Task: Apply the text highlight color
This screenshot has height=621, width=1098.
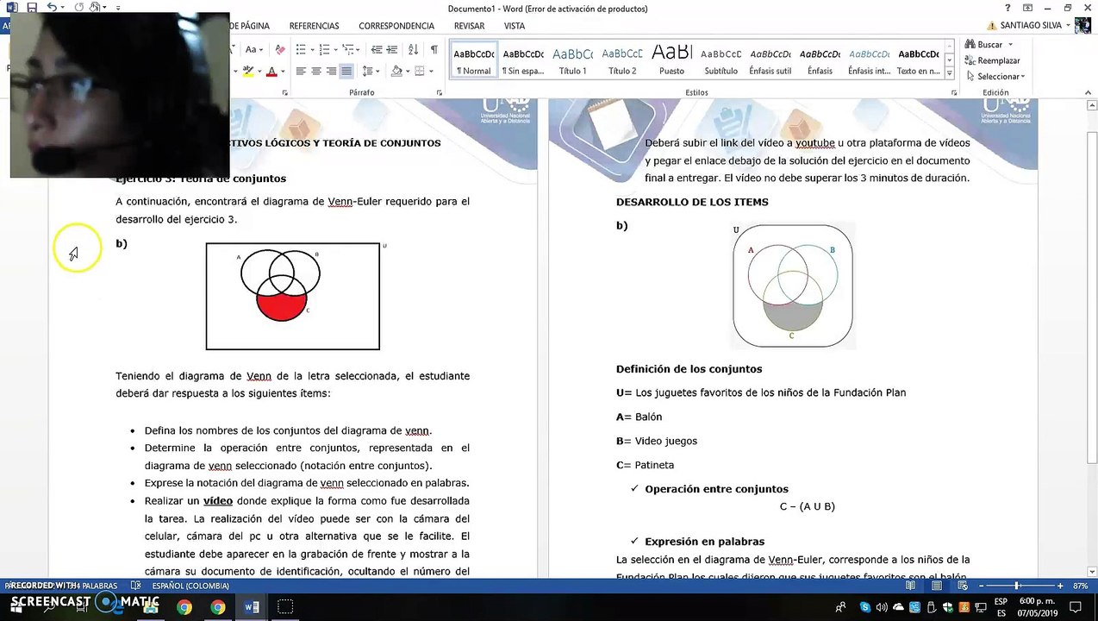Action: pos(248,71)
